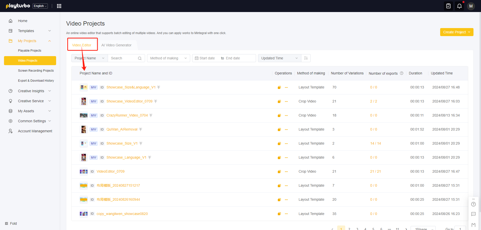481x230 pixels.
Task: Click the Start date input field
Action: tap(207, 58)
